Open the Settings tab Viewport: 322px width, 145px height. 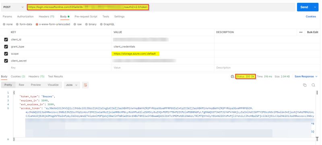119,16
